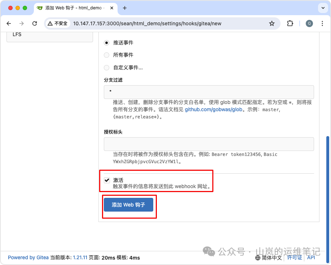Click LFS in the sidebar

pyautogui.click(x=16, y=34)
